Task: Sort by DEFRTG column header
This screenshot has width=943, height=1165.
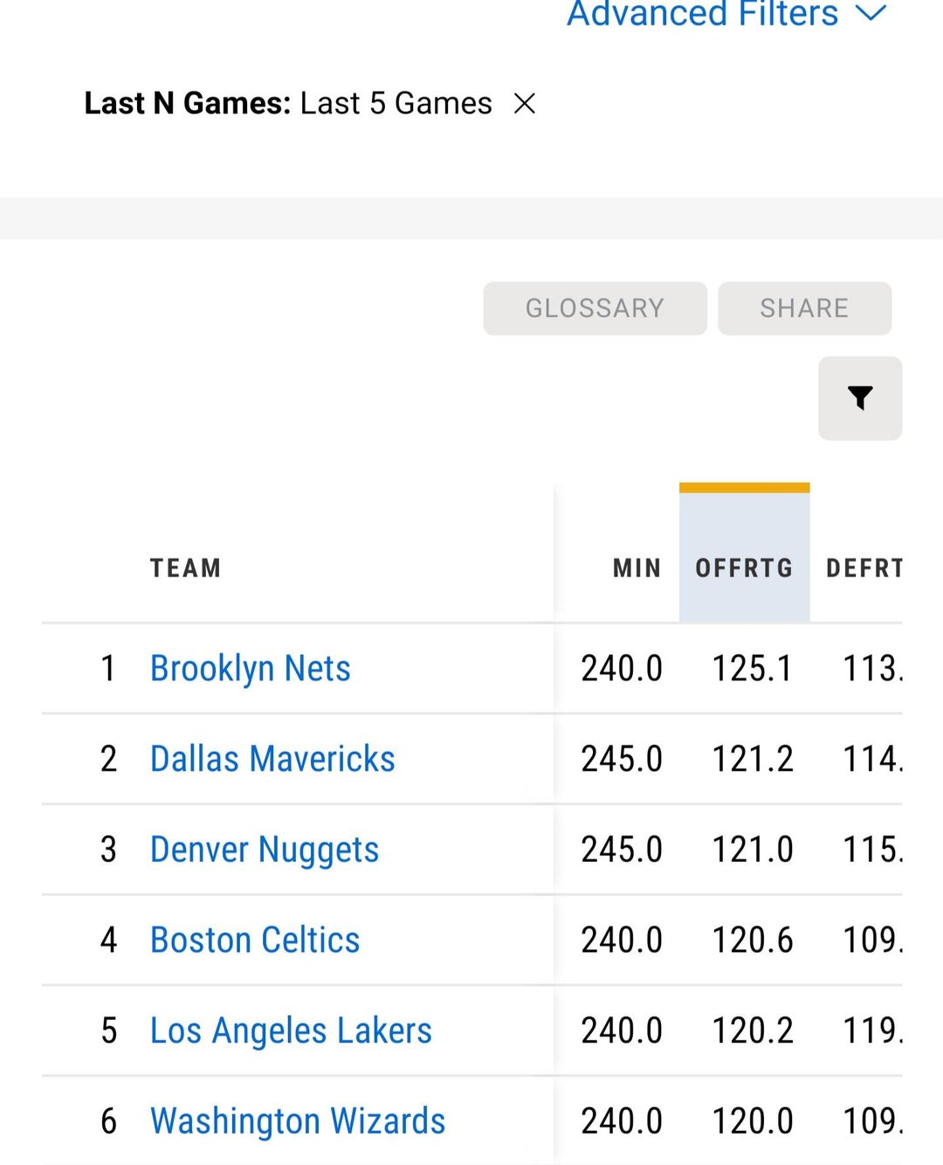Action: click(x=864, y=569)
